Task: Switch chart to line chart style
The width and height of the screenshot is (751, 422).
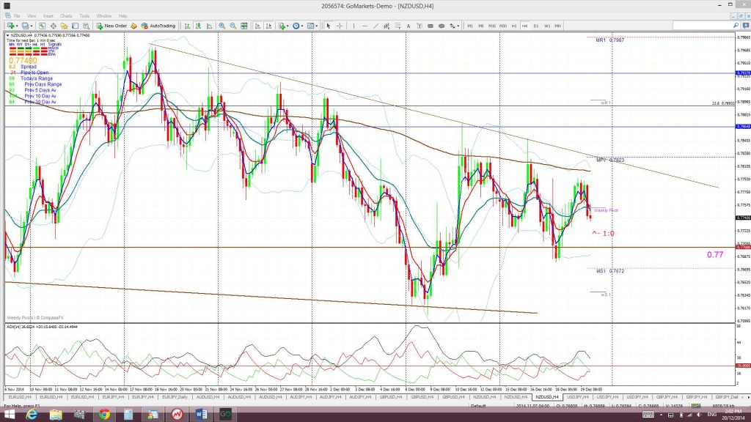Action: (x=209, y=26)
